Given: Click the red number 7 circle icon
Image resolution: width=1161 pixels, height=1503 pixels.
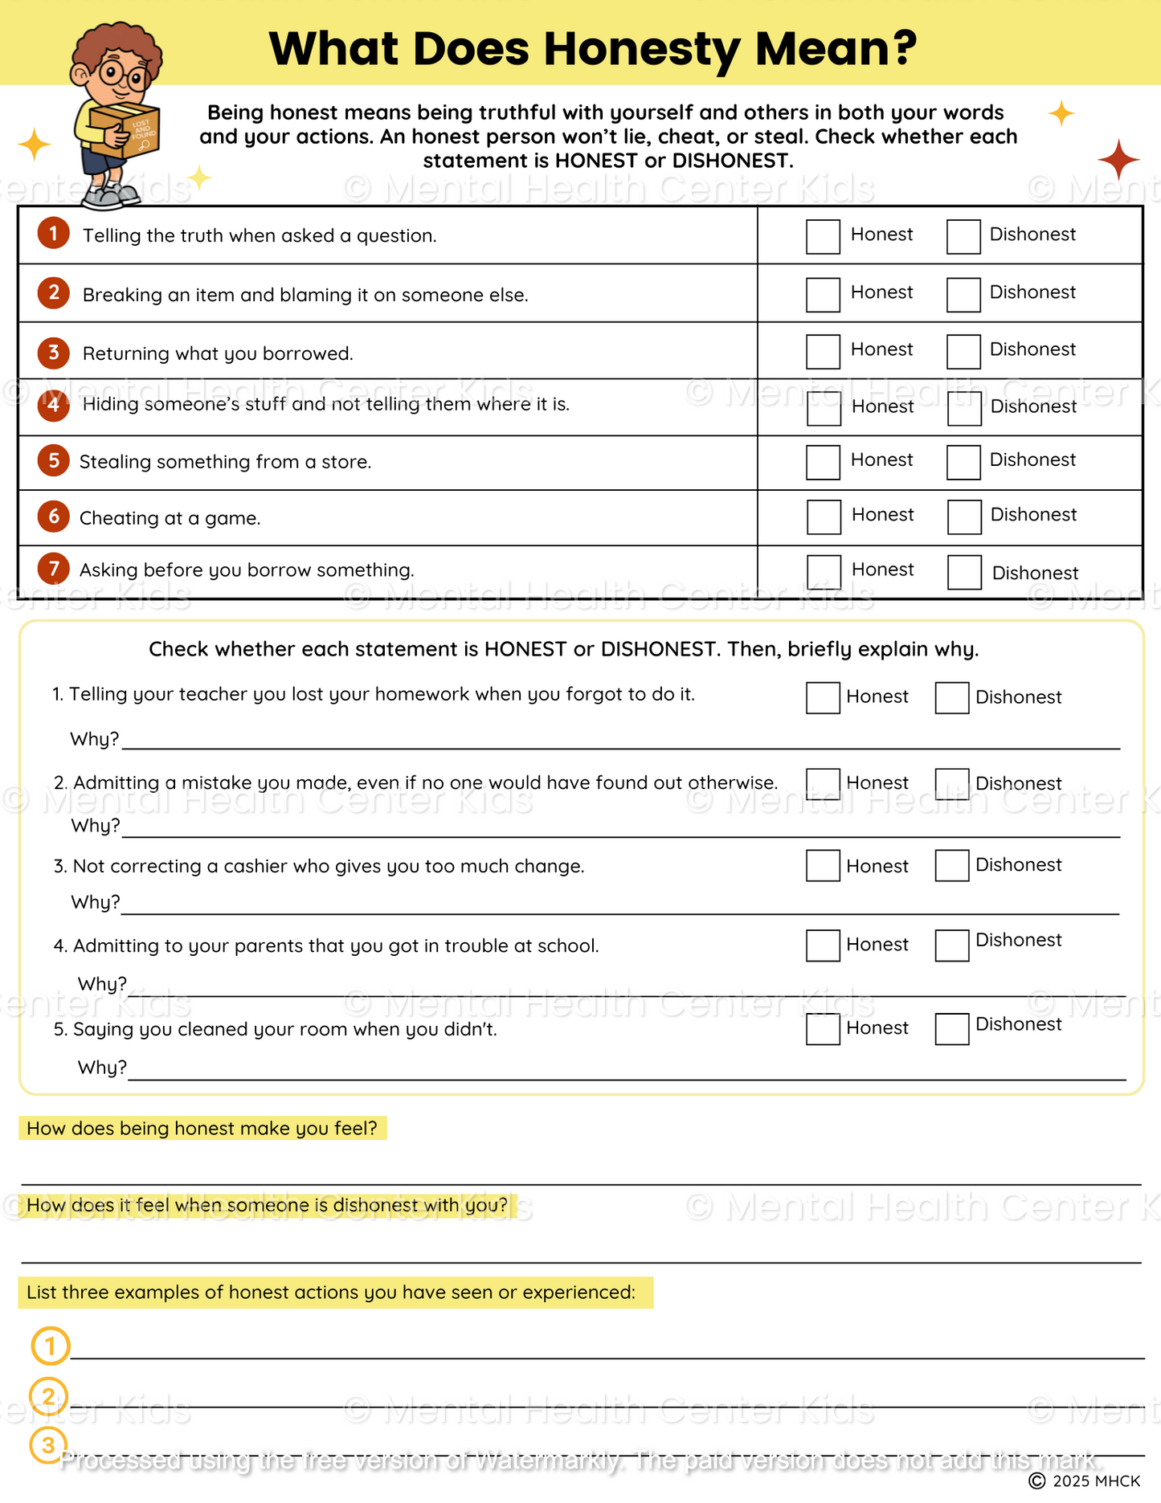Looking at the screenshot, I should pyautogui.click(x=54, y=569).
